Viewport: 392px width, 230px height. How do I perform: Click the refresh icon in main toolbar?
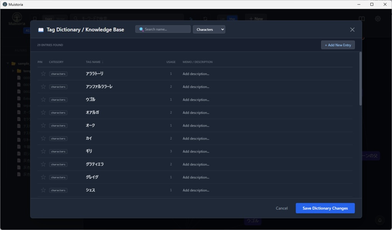coord(205,19)
